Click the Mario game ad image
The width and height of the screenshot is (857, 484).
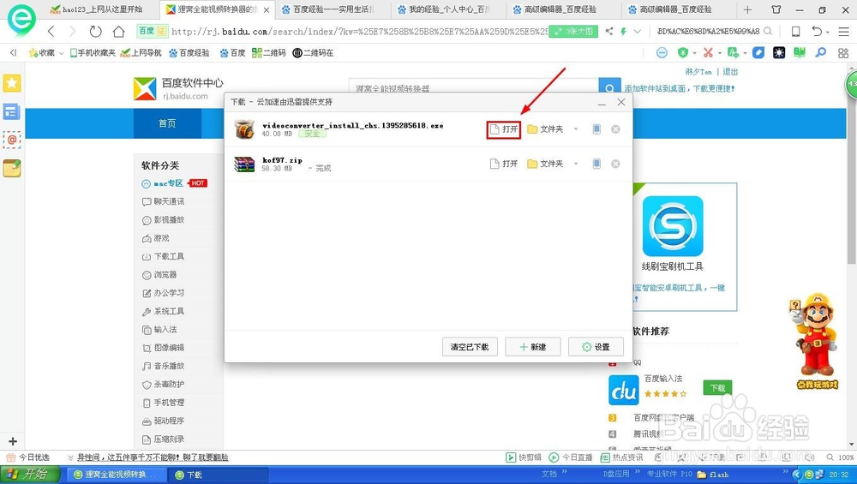pyautogui.click(x=816, y=342)
